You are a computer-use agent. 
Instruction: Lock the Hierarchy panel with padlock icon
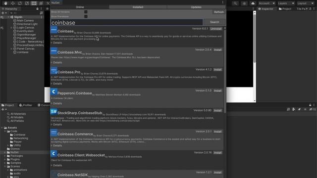[x=38, y=9]
